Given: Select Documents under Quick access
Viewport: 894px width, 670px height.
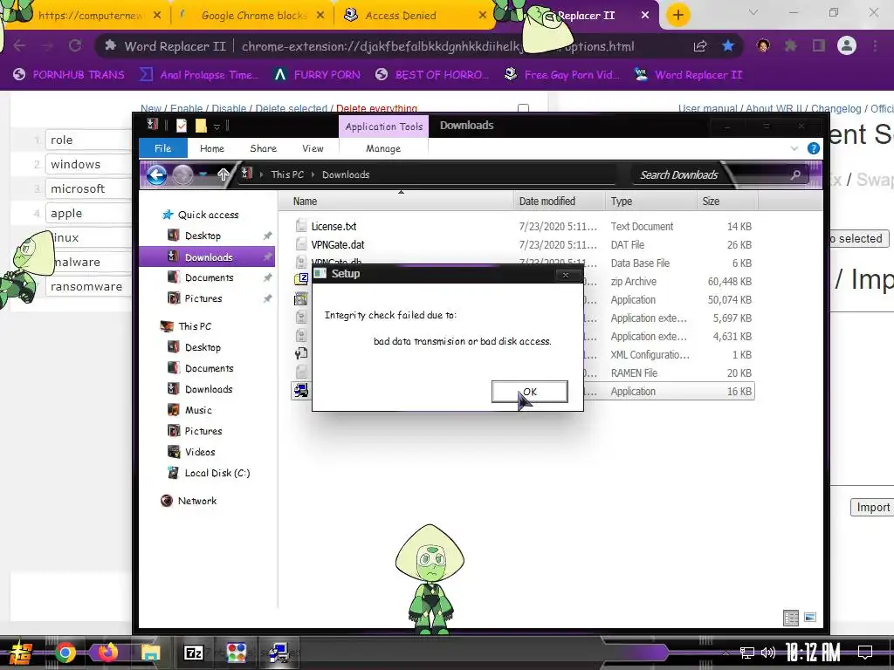Looking at the screenshot, I should (x=209, y=277).
